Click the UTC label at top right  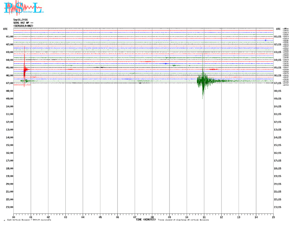point(278,29)
